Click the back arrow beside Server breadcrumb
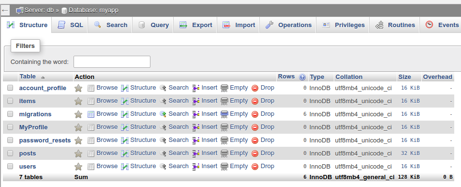Image resolution: width=461 pixels, height=187 pixels. (x=5, y=11)
